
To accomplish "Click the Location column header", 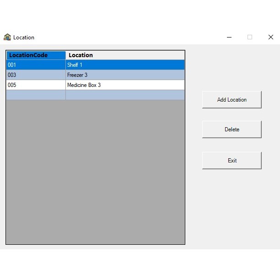I will coord(125,55).
